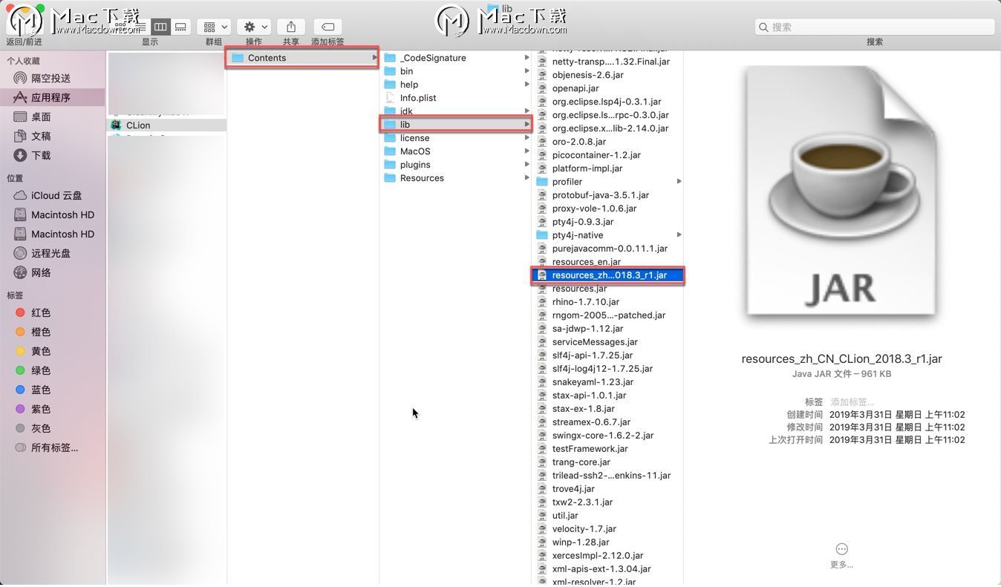Screen dimensions: 1001x587
Task: Click the add tags toolbar button
Action: pyautogui.click(x=327, y=27)
